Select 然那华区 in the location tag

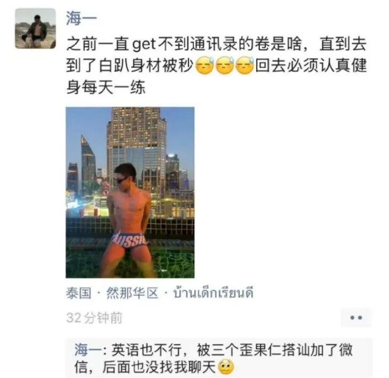pos(132,293)
